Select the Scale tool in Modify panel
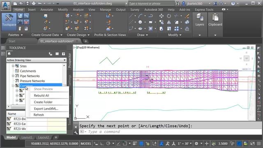The image size is (263, 148). [169, 29]
